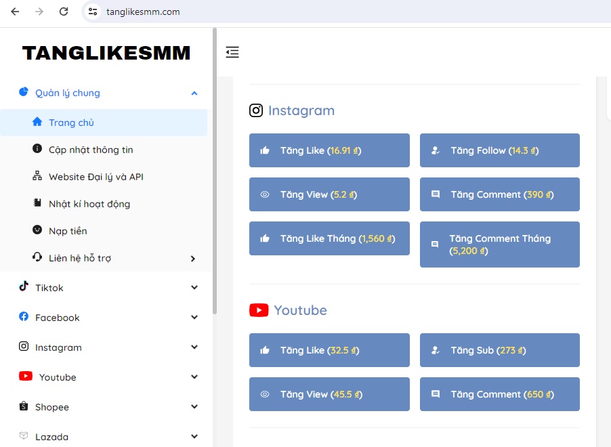
Task: Open Youtube Tăng Comment (650 ₫)
Action: [499, 394]
